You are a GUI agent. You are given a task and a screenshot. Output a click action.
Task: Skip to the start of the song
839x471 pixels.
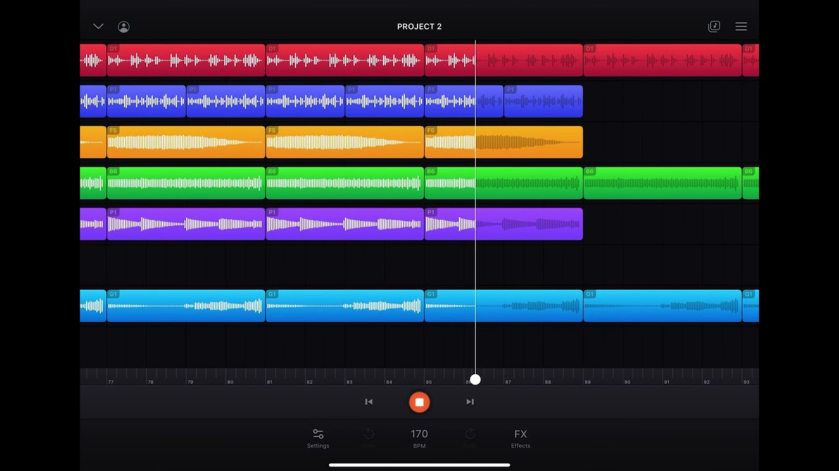point(369,402)
